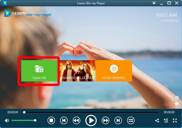Viewport: 182px width, 128px height.
Task: Mute the volume speaker icon
Action: point(7,121)
